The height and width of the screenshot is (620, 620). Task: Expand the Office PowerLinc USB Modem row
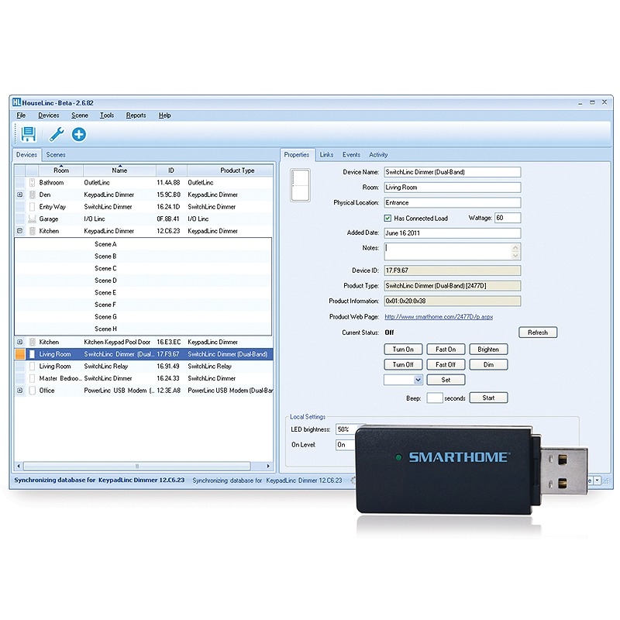click(x=20, y=391)
